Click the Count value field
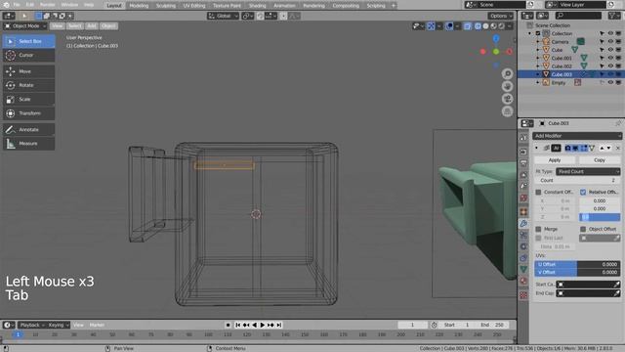625x352 pixels. pos(577,180)
